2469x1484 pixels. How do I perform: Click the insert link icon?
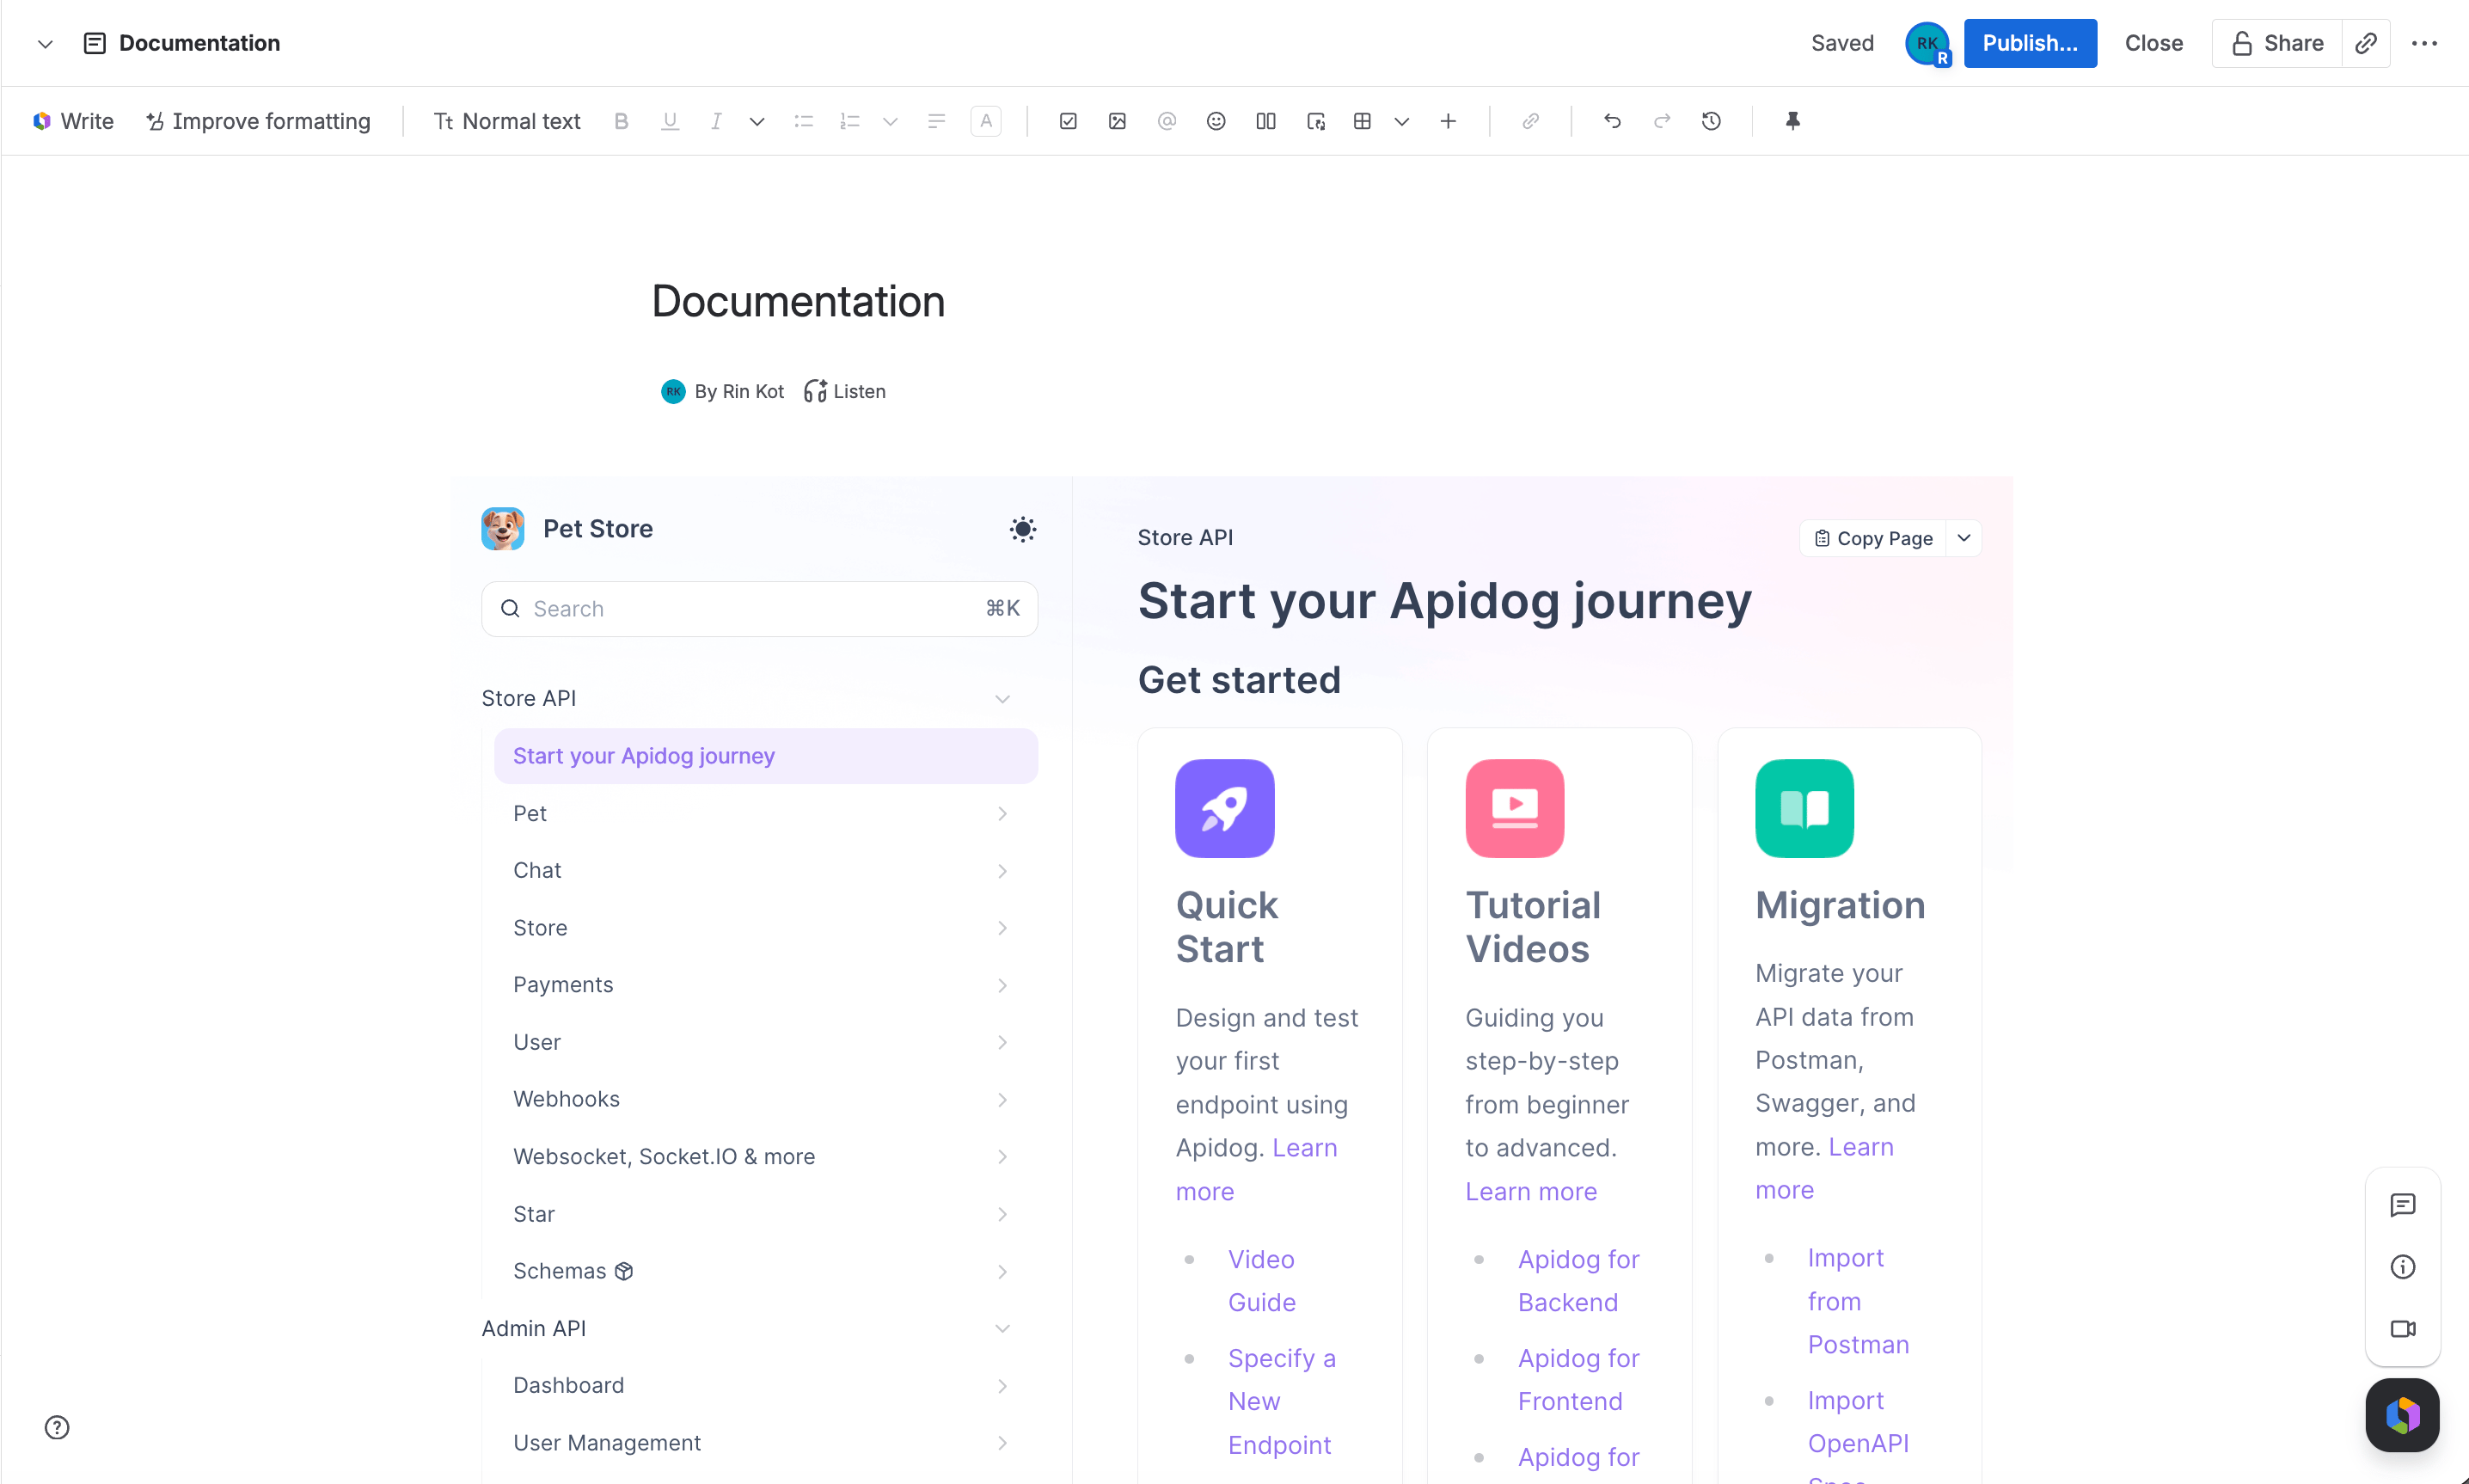[1529, 121]
